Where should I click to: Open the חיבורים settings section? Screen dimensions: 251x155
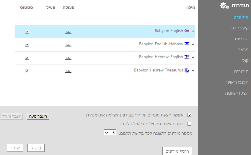tap(241, 71)
